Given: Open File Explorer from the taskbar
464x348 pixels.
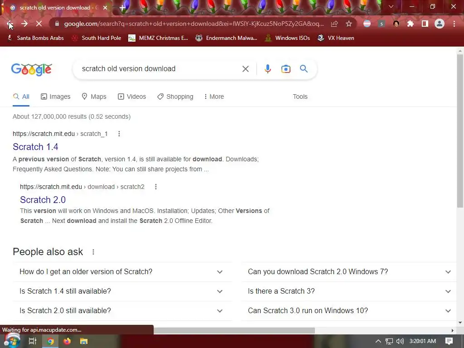Looking at the screenshot, I should tap(84, 341).
